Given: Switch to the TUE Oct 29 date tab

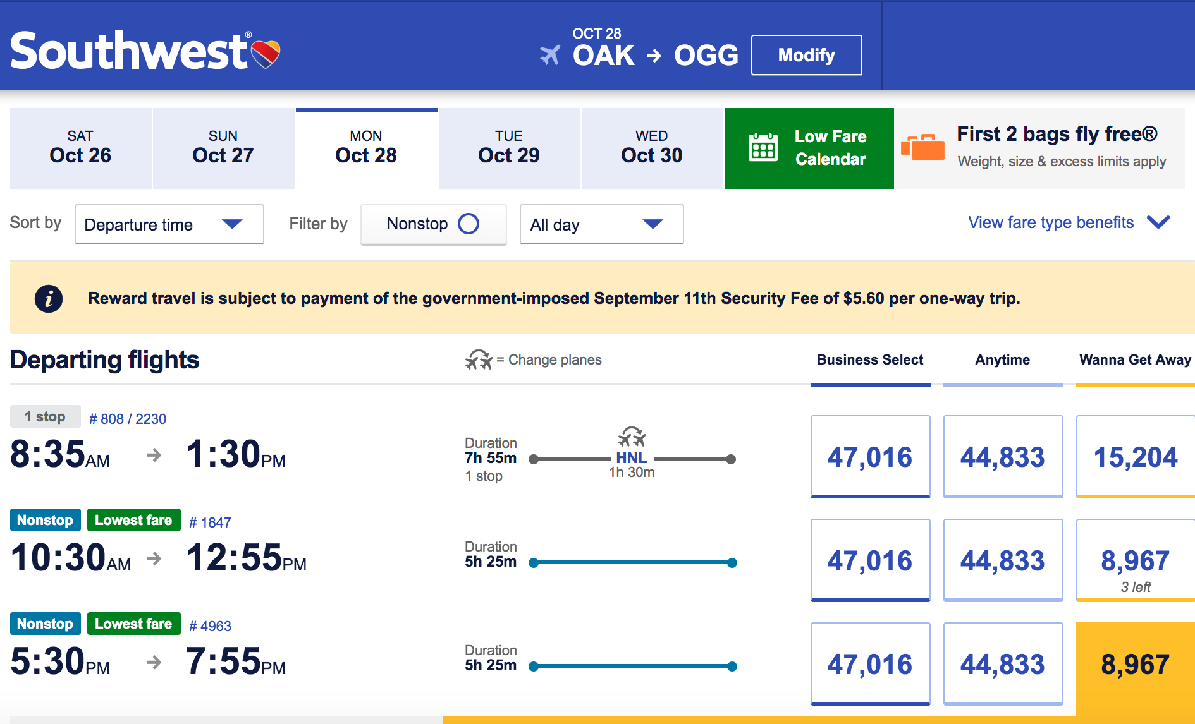Looking at the screenshot, I should click(509, 148).
